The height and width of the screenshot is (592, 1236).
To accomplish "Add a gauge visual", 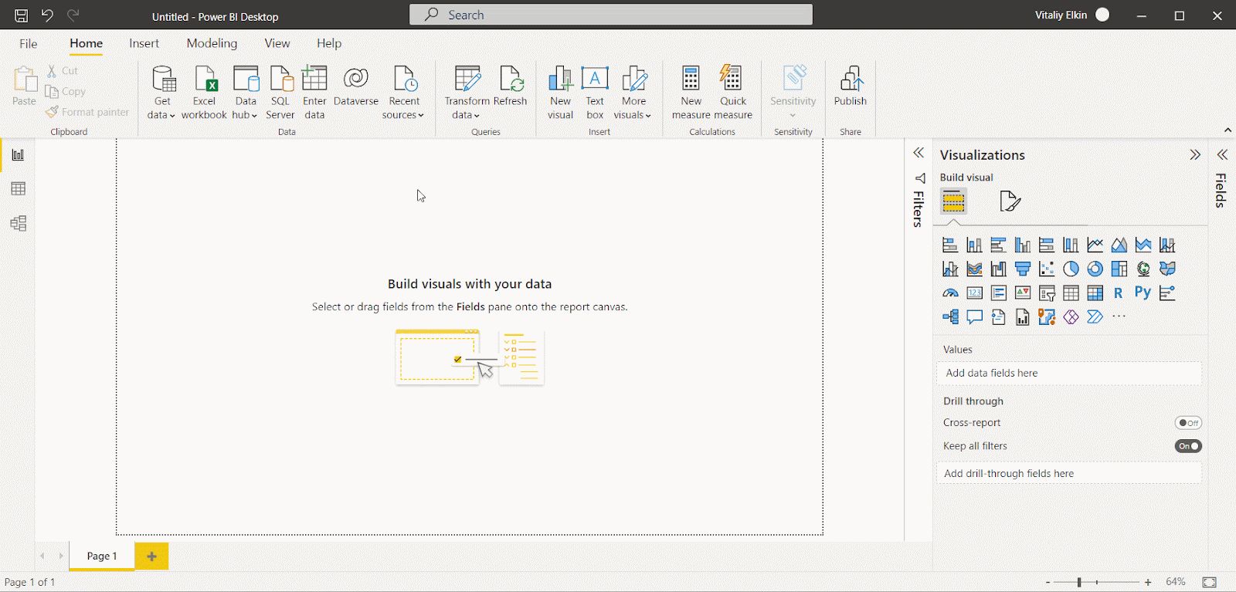I will click(x=950, y=293).
